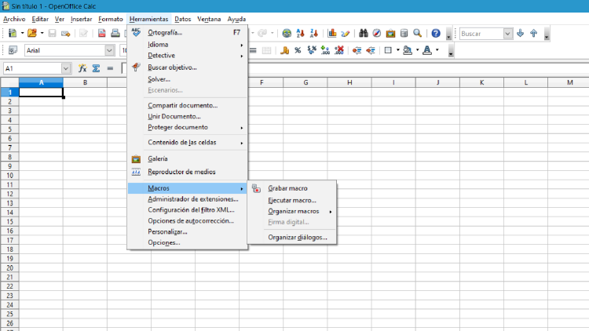Viewport: 589px width, 331px height.
Task: Open Administrador de extensiones... entry
Action: (192, 199)
